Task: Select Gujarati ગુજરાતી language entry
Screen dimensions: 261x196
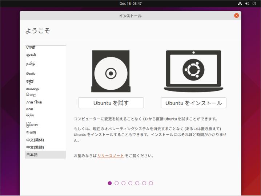Action: click(x=45, y=55)
